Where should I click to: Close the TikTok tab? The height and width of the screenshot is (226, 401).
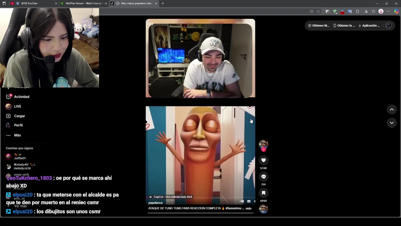156,3
